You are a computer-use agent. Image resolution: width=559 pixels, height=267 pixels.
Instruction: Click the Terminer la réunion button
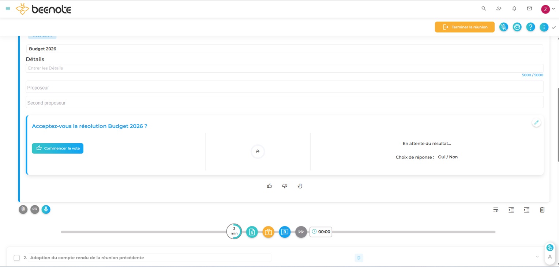pyautogui.click(x=465, y=27)
